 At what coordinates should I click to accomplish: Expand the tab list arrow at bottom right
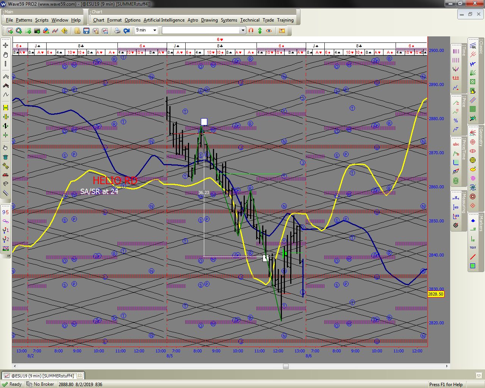(479, 375)
